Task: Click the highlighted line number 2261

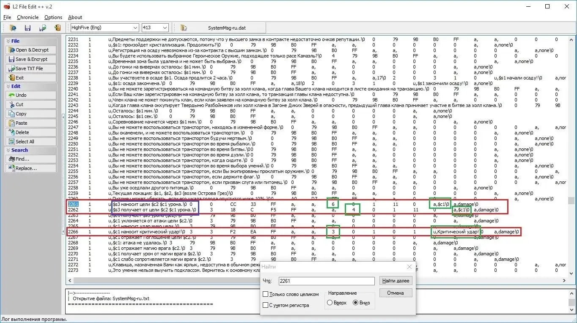Action: pos(73,204)
